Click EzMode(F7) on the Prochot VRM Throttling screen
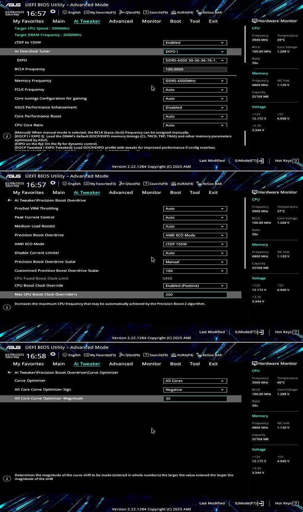Viewport: 303px width, 512px height. 249,332
